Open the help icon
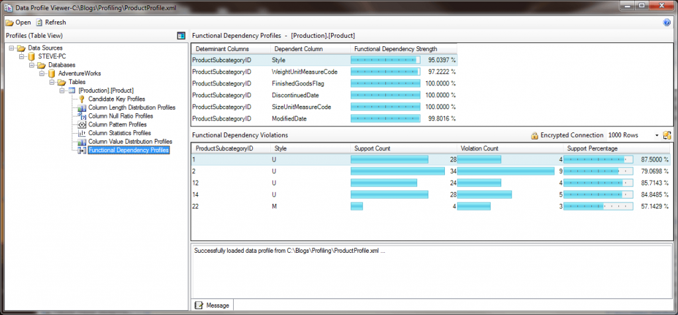Image resolution: width=678 pixels, height=315 pixels. click(x=666, y=22)
